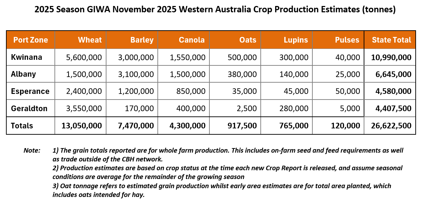
Task: Click the Esperance row label
Action: (x=30, y=91)
